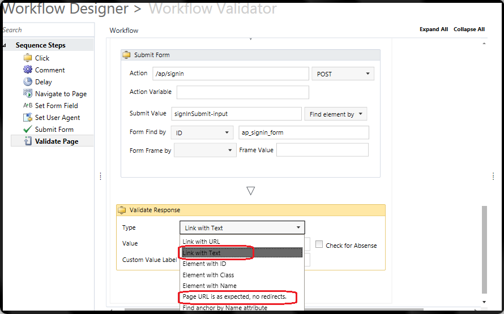The image size is (504, 314).
Task: Click the Validate Response header title
Action: point(155,210)
